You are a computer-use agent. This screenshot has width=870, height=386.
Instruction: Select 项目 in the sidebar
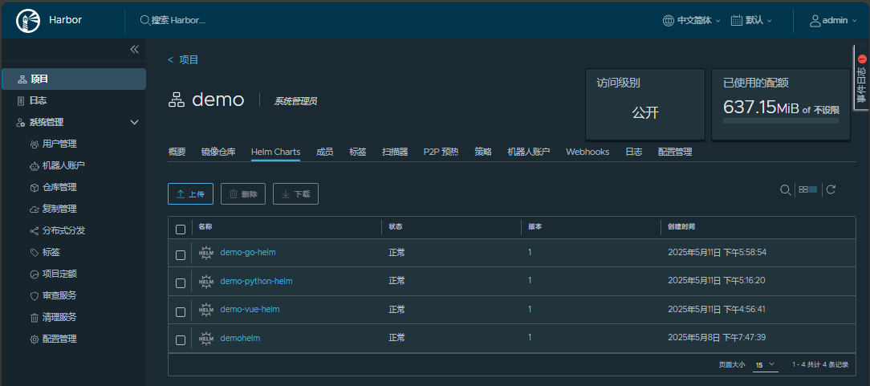pyautogui.click(x=74, y=79)
